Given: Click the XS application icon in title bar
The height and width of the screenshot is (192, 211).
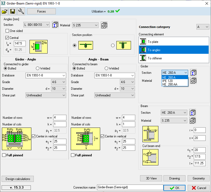Looking at the screenshot, I should pos(3,3).
